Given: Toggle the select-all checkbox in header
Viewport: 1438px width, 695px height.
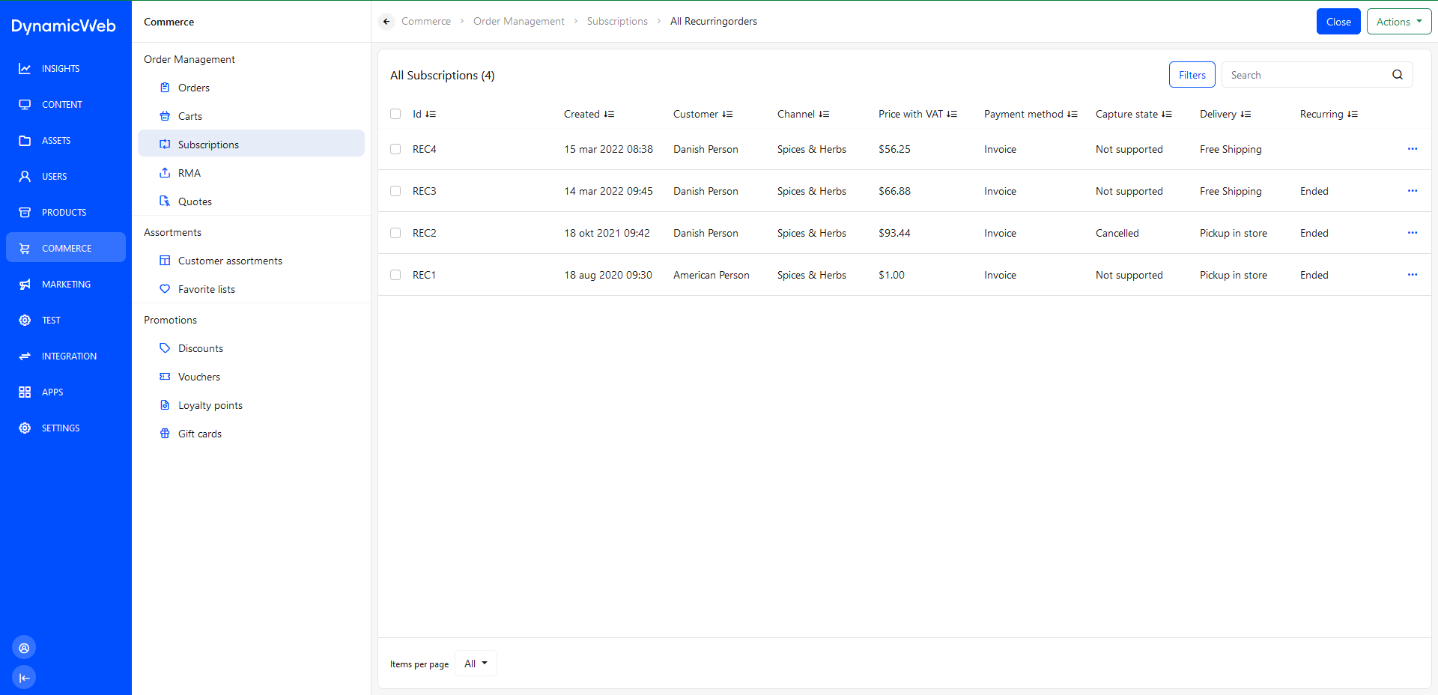Looking at the screenshot, I should 395,114.
